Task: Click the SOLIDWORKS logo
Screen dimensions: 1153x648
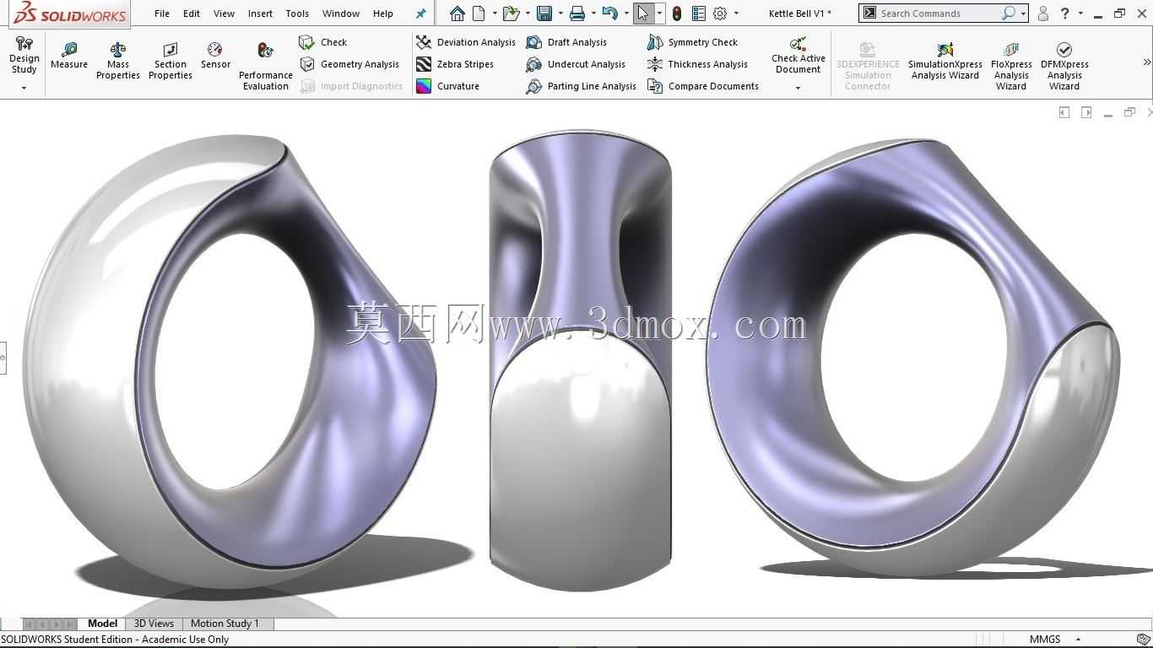Action: (69, 13)
